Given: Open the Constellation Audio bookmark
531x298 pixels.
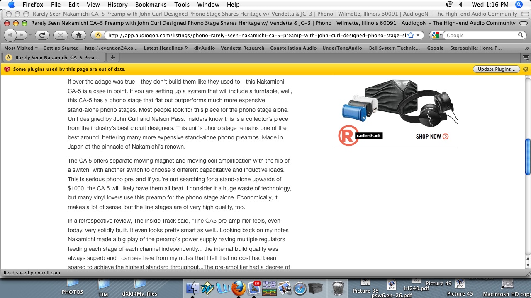Looking at the screenshot, I should (293, 48).
